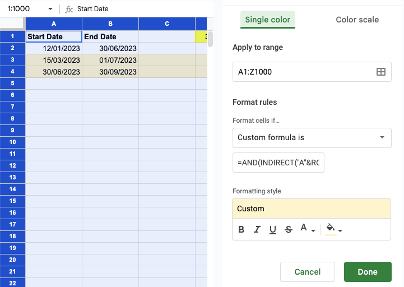404x287 pixels.
Task: Click empty cell A5
Action: (54, 84)
